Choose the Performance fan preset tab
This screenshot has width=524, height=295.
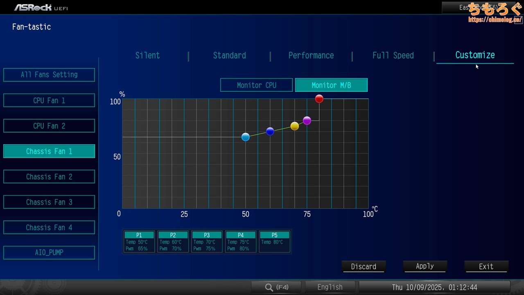(x=311, y=55)
